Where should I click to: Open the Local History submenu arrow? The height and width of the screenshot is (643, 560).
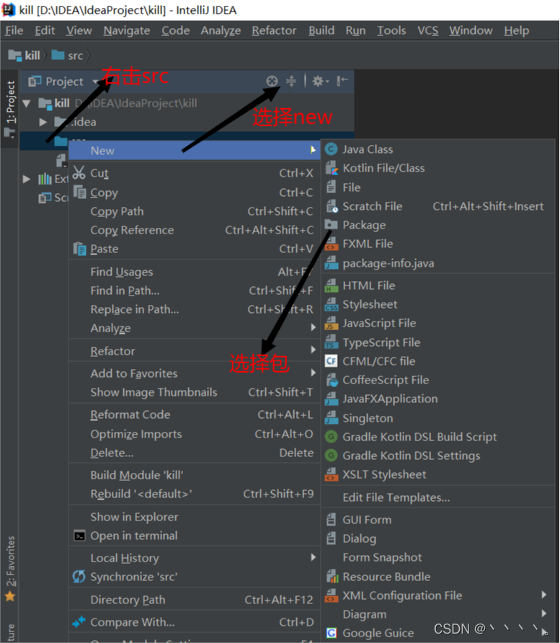click(314, 557)
